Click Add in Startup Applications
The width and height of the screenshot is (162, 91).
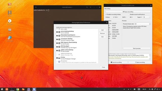(102, 30)
